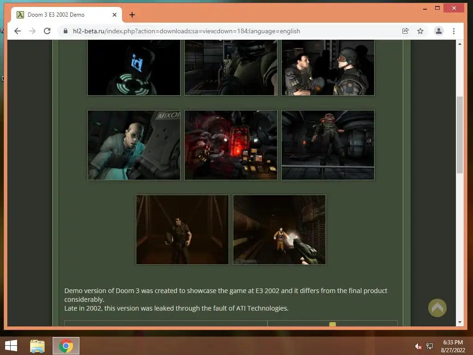
Task: Click the muted volume tray icon
Action: tap(418, 346)
